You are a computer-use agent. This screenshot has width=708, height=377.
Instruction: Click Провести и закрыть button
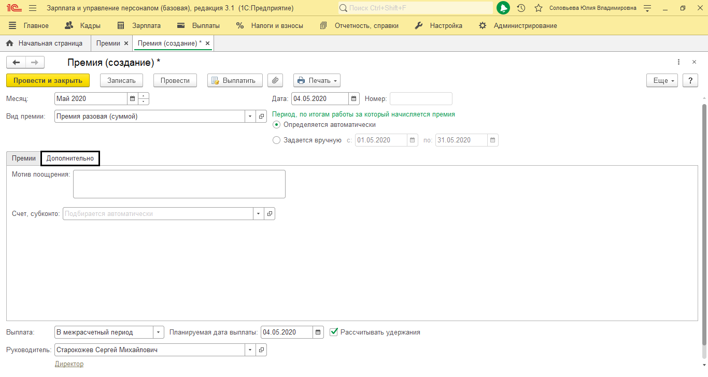48,80
